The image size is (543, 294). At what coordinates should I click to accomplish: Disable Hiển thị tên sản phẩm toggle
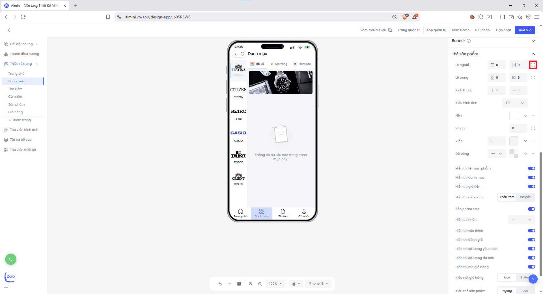coord(531,168)
